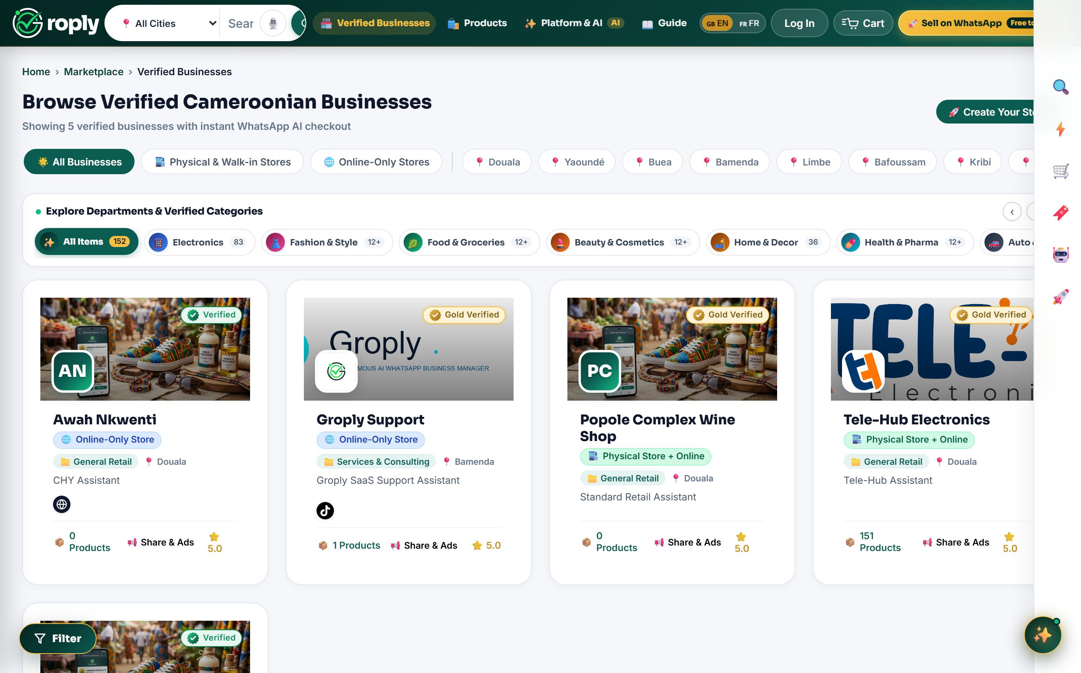1081x673 pixels.
Task: Filter by Physical & Walk-in Stores
Action: tap(222, 162)
